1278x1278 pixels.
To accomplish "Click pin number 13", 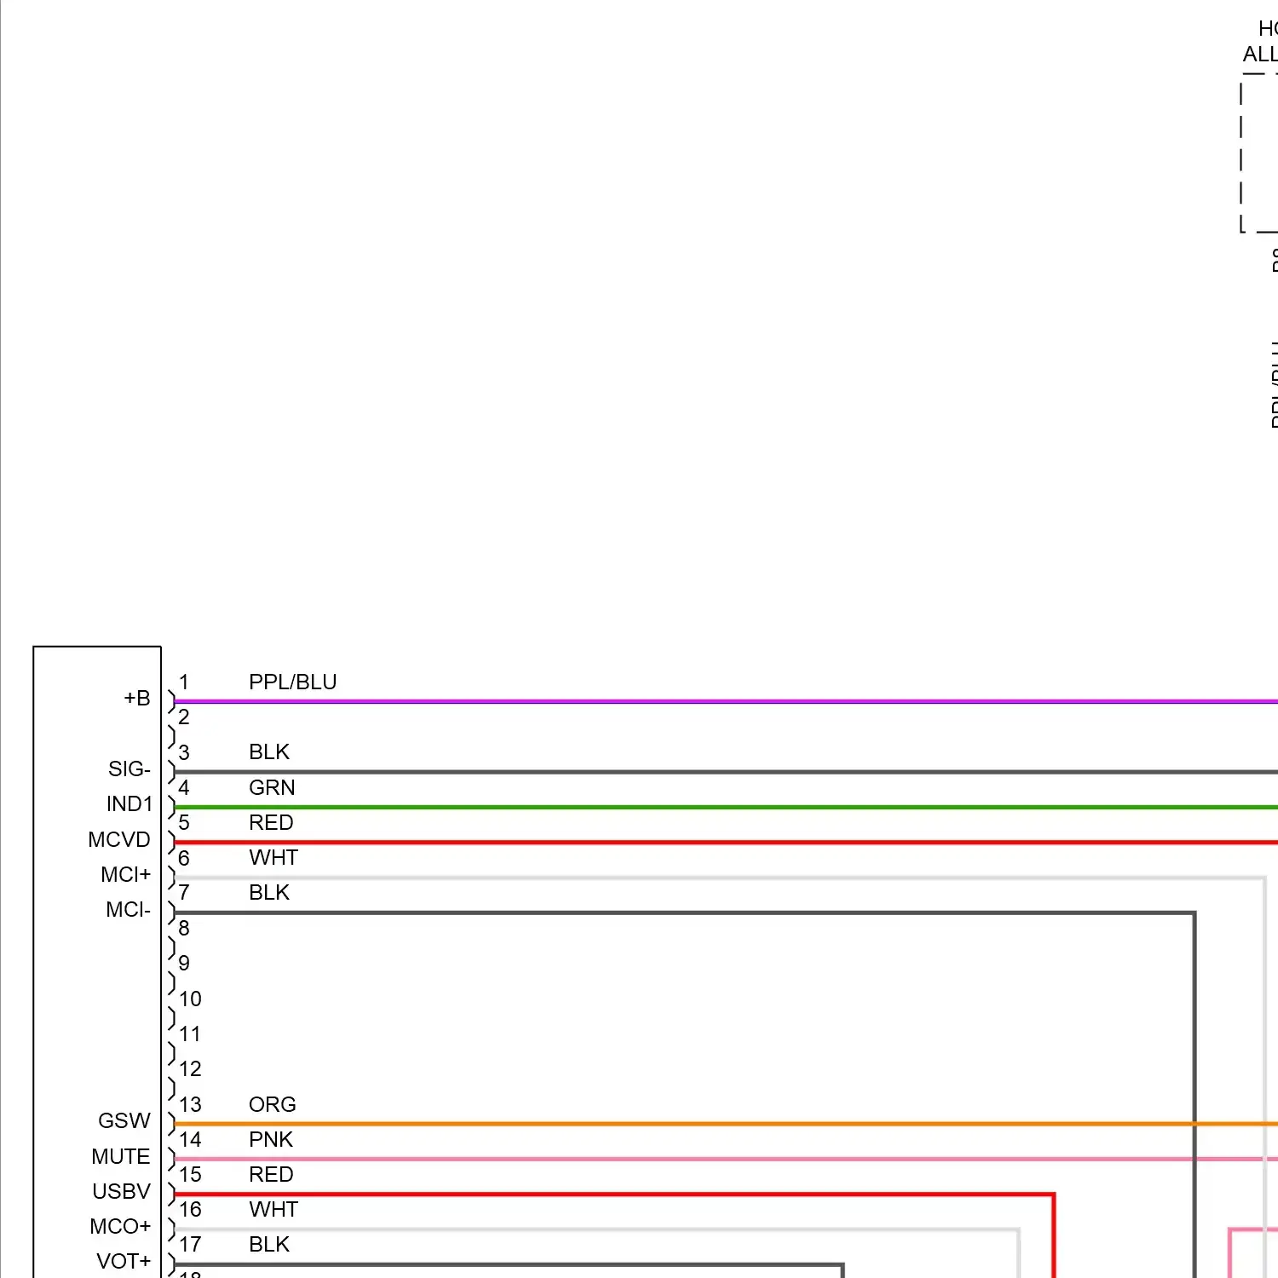I will click(190, 1105).
